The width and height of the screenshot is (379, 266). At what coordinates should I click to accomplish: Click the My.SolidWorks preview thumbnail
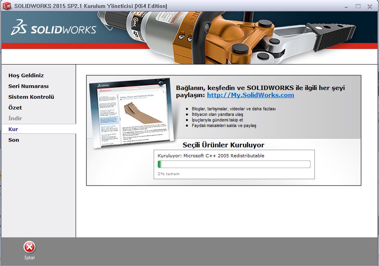click(x=131, y=113)
